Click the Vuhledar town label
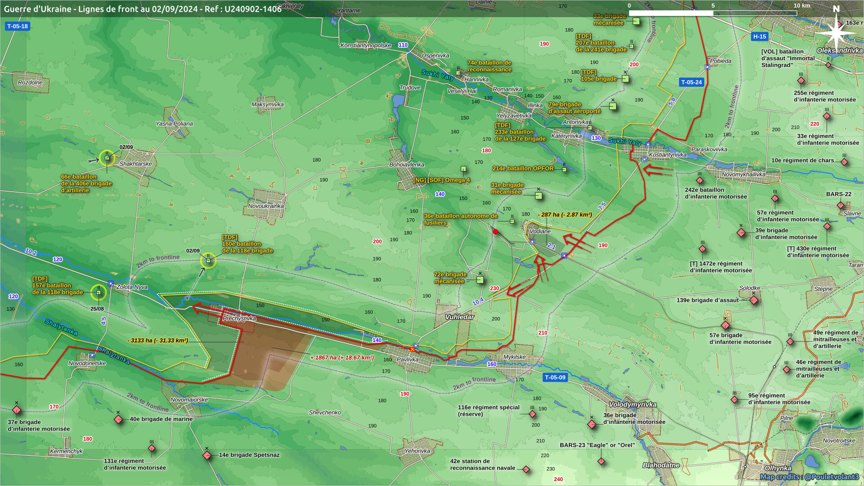The width and height of the screenshot is (864, 486). pyautogui.click(x=459, y=317)
